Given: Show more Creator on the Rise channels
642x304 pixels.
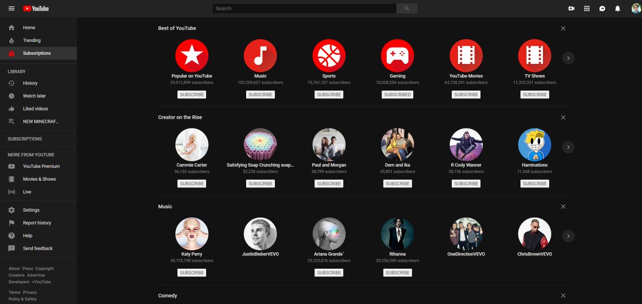Looking at the screenshot, I should (x=568, y=147).
